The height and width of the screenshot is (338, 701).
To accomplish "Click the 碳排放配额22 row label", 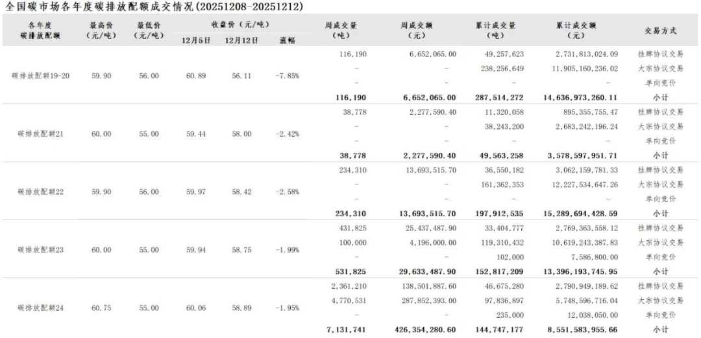I will (x=41, y=192).
